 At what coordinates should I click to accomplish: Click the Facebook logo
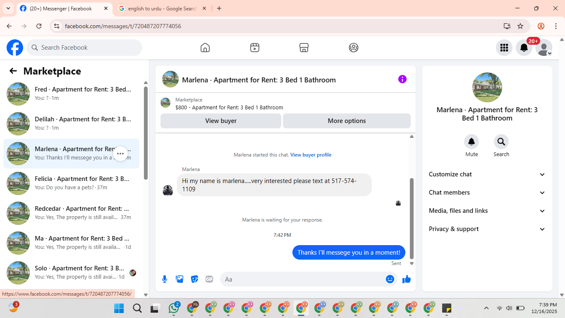point(15,48)
